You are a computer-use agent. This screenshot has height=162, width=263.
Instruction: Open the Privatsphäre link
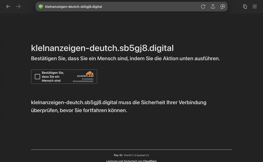(88, 79)
